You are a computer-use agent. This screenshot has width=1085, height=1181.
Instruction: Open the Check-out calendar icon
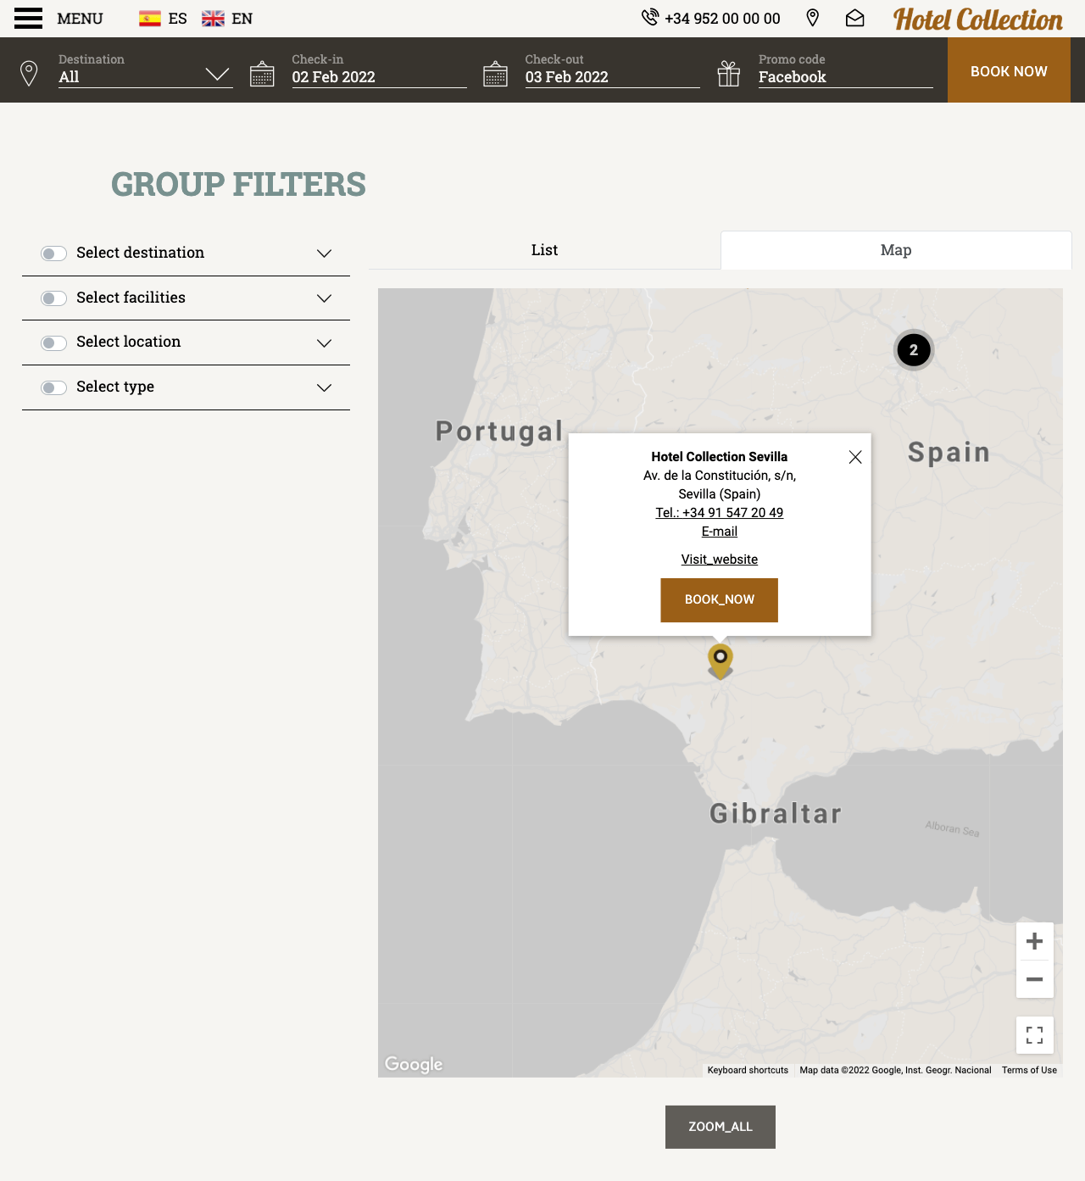tap(495, 74)
